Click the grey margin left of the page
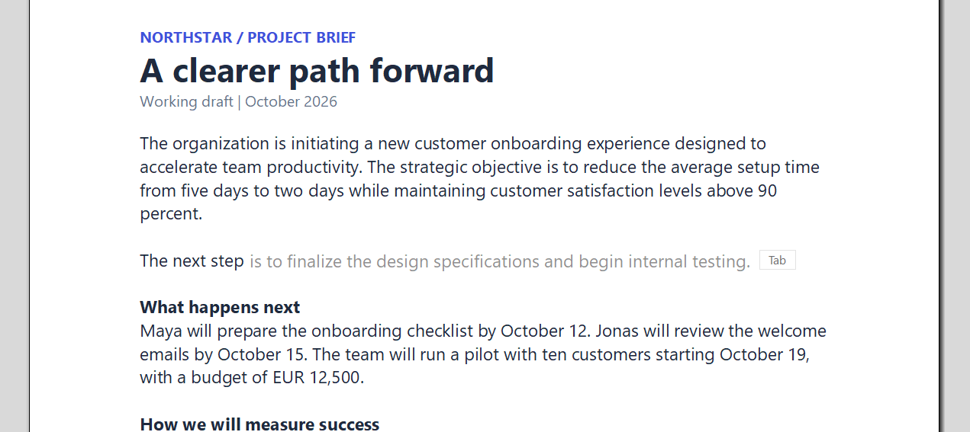This screenshot has width=970, height=432. point(15,216)
